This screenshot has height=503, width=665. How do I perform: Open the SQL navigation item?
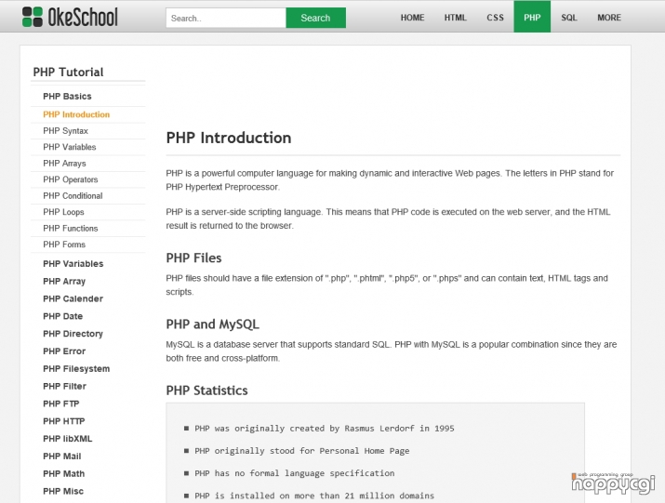point(568,18)
